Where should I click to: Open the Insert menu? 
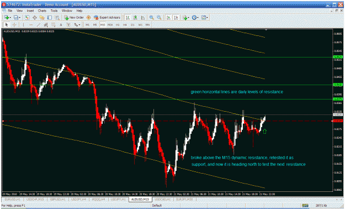[x=30, y=11]
